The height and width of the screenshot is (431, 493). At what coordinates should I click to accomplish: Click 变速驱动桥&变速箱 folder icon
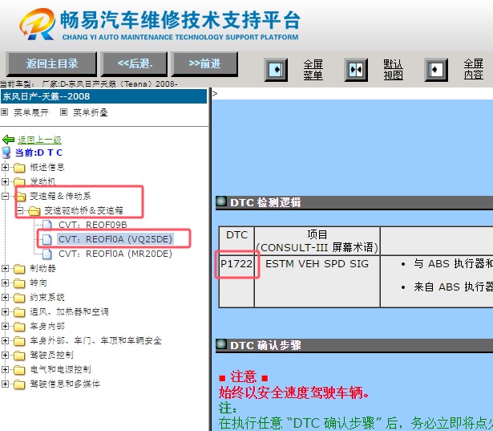34,211
